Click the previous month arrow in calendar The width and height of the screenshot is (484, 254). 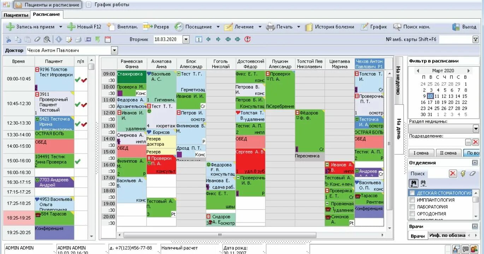(418, 71)
